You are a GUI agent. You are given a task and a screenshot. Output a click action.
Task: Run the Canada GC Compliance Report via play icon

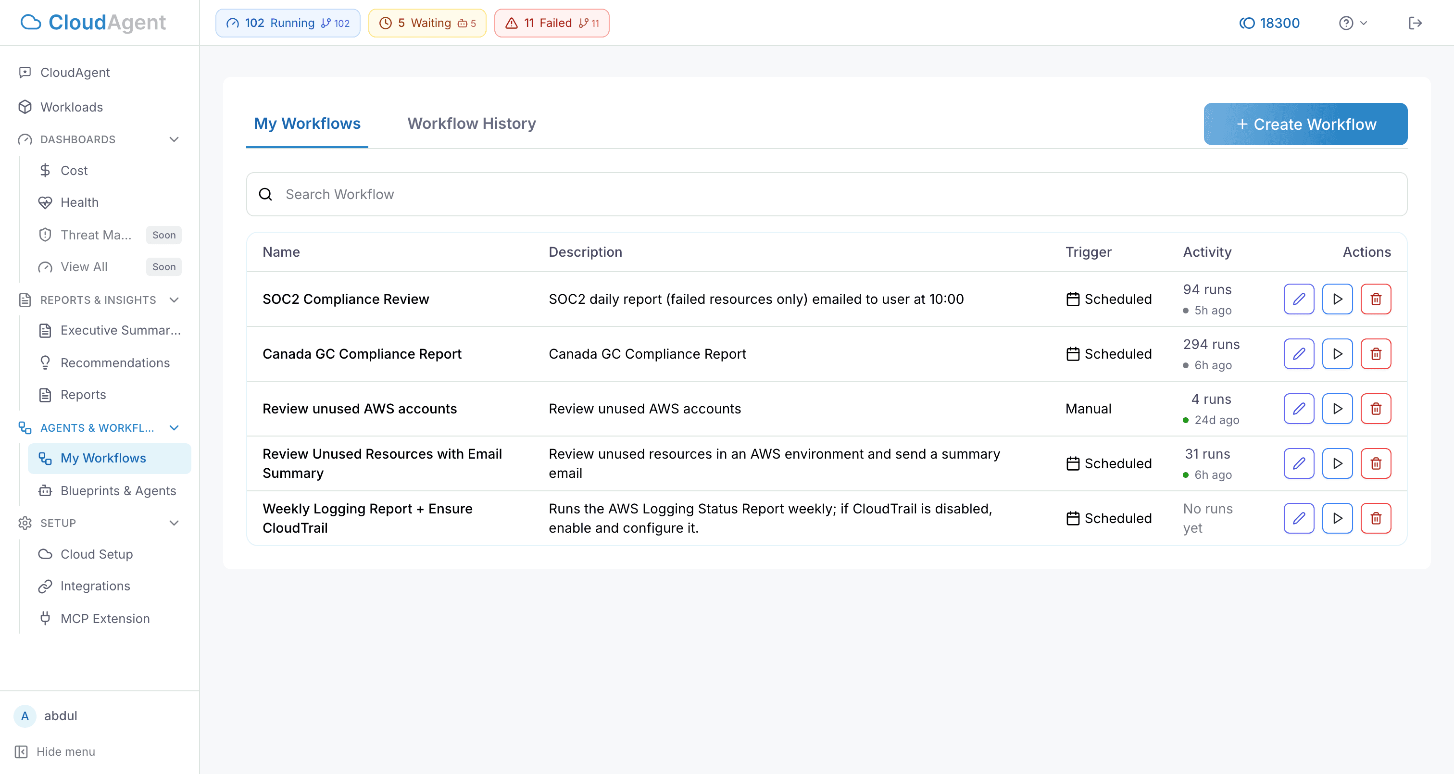pos(1337,353)
